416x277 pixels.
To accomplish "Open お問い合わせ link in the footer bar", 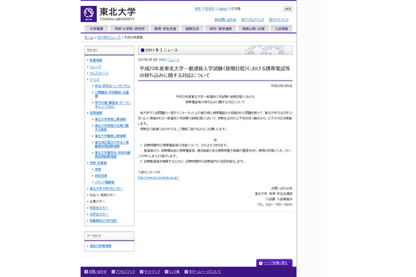I will pos(97,272).
